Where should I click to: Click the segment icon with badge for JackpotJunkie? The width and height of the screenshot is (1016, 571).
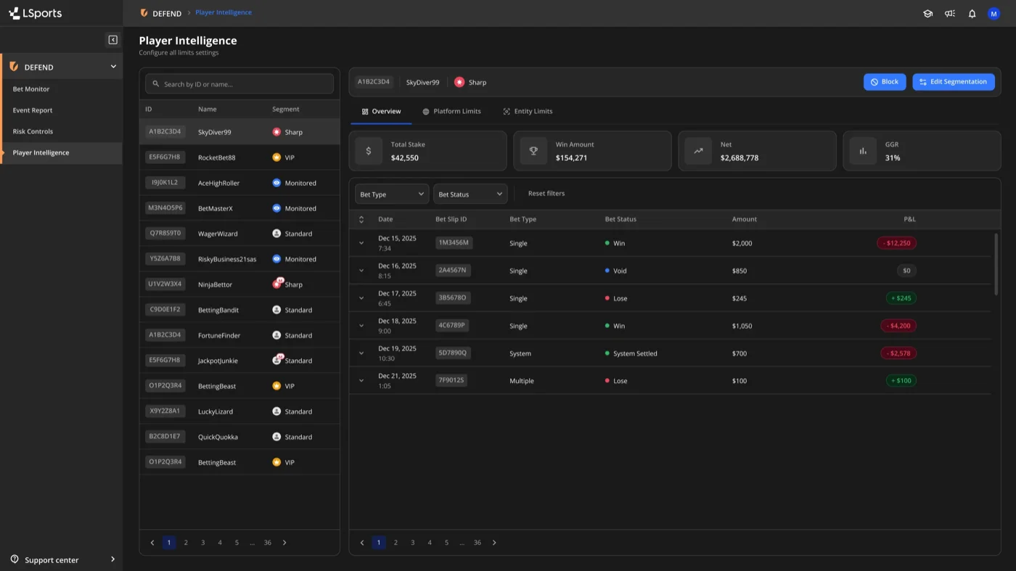[277, 360]
